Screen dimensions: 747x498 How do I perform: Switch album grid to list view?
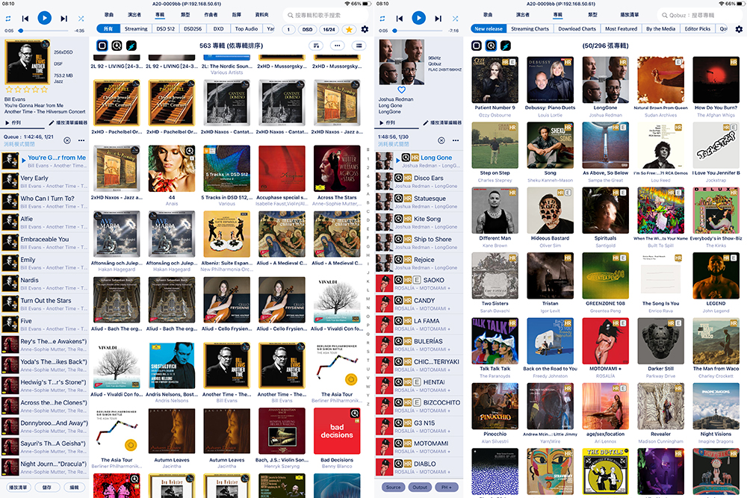359,46
